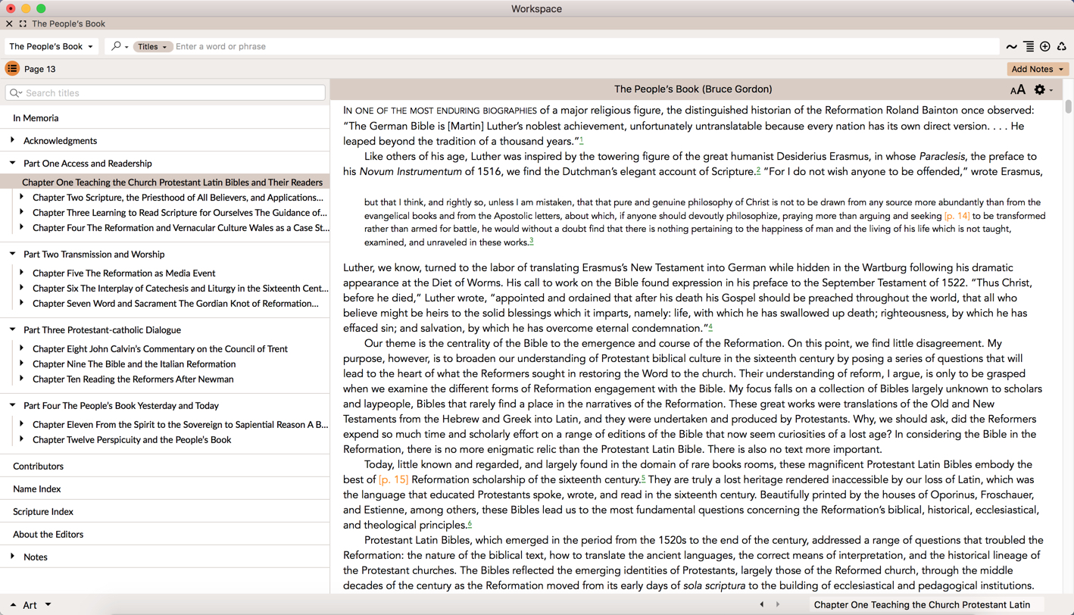Click the recycle triangle icon
Image resolution: width=1074 pixels, height=615 pixels.
1062,47
